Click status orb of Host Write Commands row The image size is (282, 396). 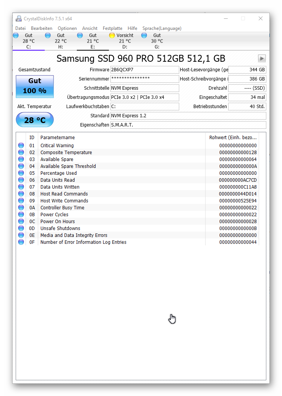point(21,201)
